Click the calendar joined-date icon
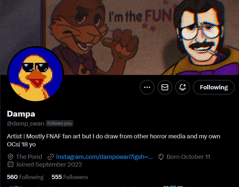Viewport: 239px width, 187px height. tap(10, 165)
